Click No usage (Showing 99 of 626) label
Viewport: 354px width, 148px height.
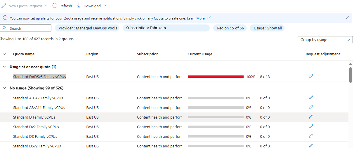pyautogui.click(x=37, y=88)
